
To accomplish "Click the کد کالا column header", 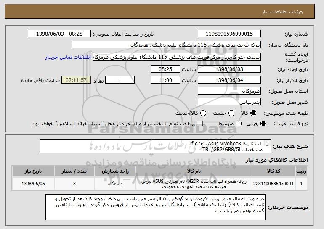I will click(274, 171).
